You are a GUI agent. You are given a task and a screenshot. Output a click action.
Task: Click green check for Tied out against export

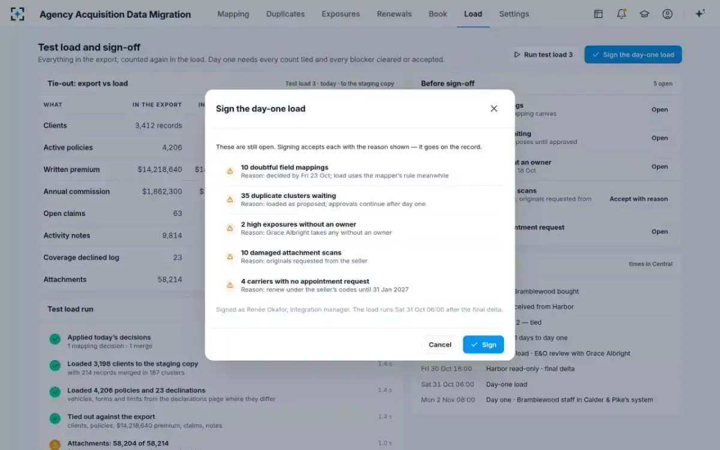pyautogui.click(x=55, y=419)
